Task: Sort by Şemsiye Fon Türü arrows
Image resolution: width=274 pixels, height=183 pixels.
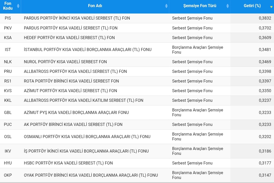Action: [x=228, y=6]
